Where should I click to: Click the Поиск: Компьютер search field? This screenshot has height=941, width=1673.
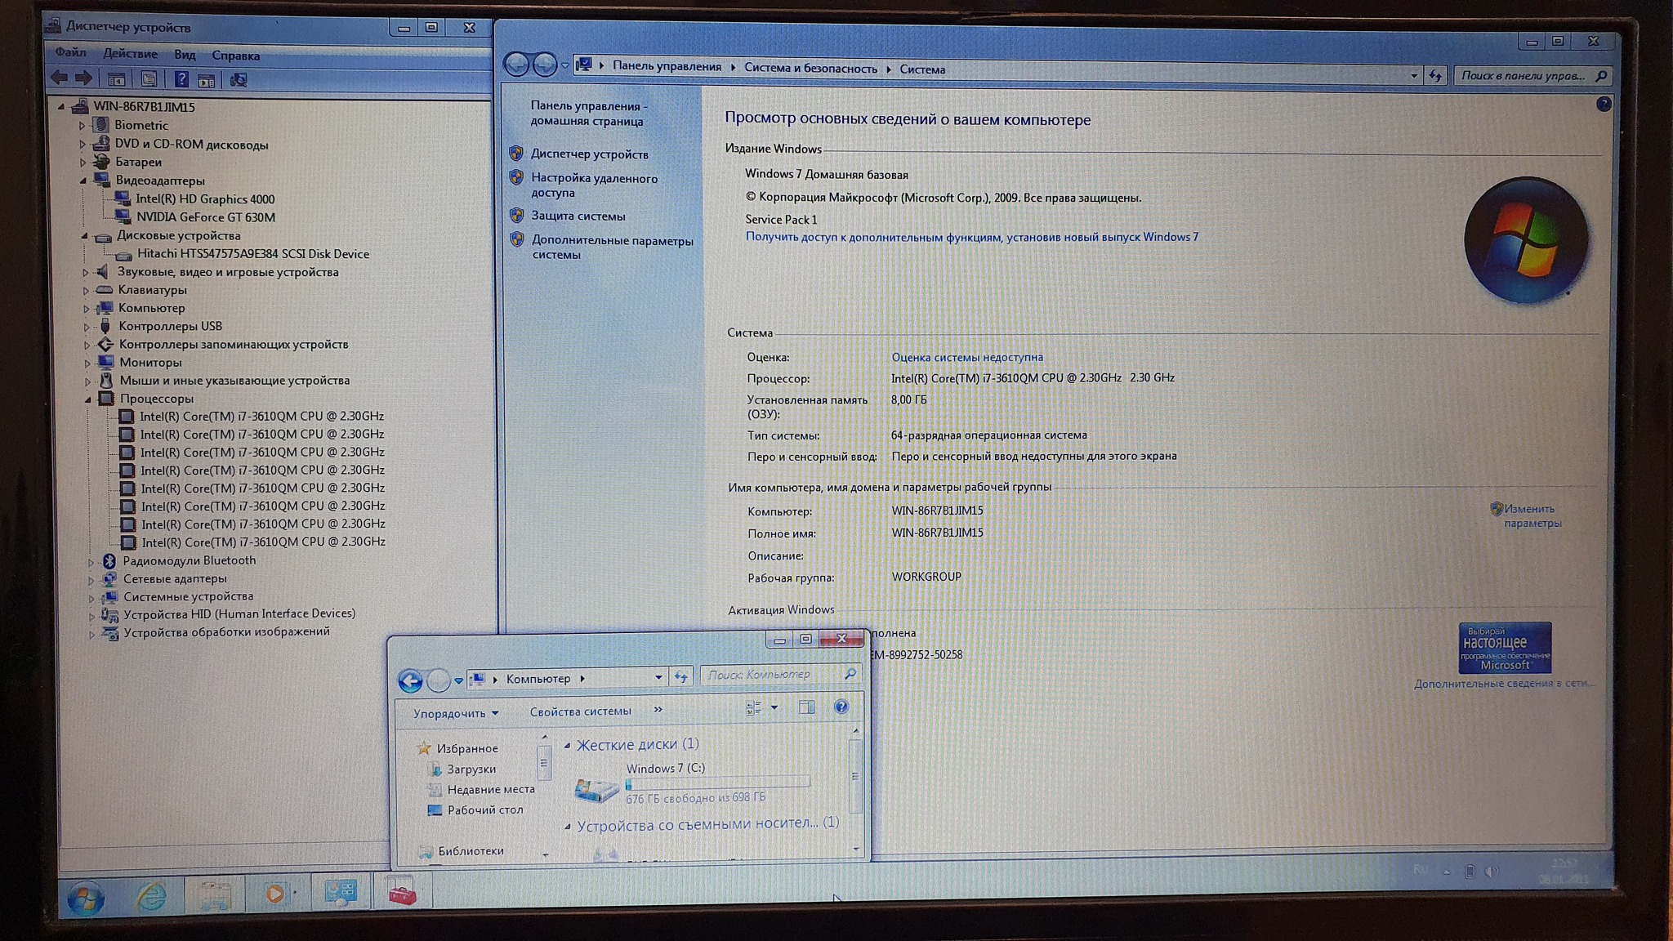click(x=768, y=675)
